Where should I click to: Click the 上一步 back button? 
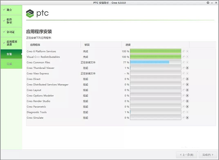coord(187,154)
